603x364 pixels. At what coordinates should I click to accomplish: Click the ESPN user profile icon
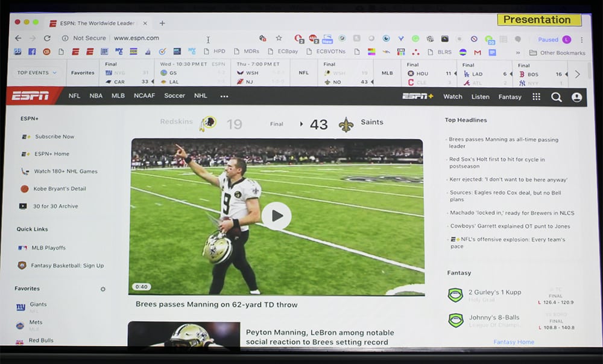point(577,97)
